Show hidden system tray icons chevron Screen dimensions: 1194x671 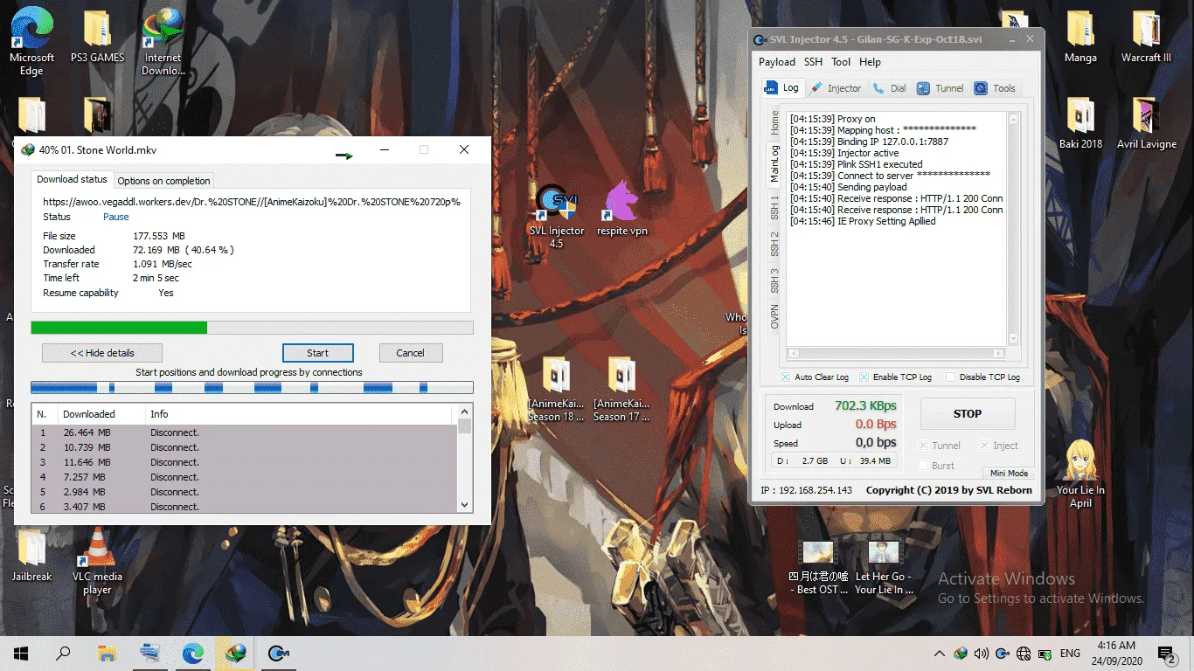[x=939, y=654]
